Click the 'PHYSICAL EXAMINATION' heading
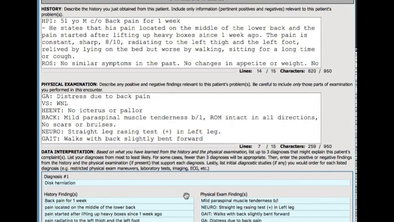Screen dimensions: 394x222 pyautogui.click(x=69, y=84)
